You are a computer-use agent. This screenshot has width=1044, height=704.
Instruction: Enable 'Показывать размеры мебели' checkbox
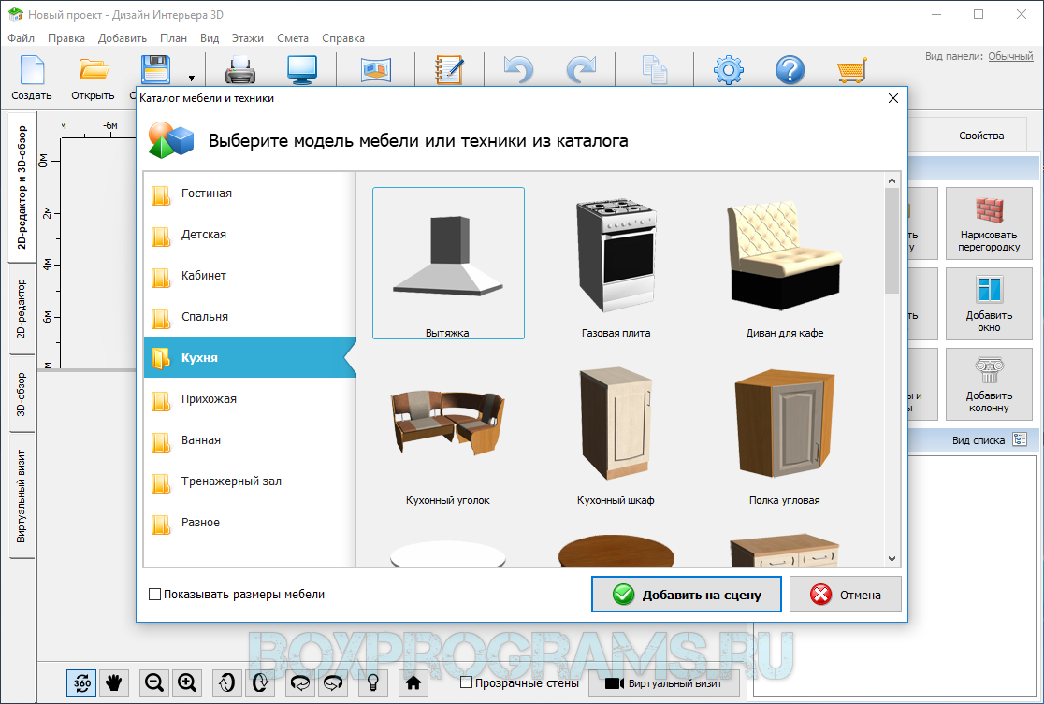pos(155,595)
